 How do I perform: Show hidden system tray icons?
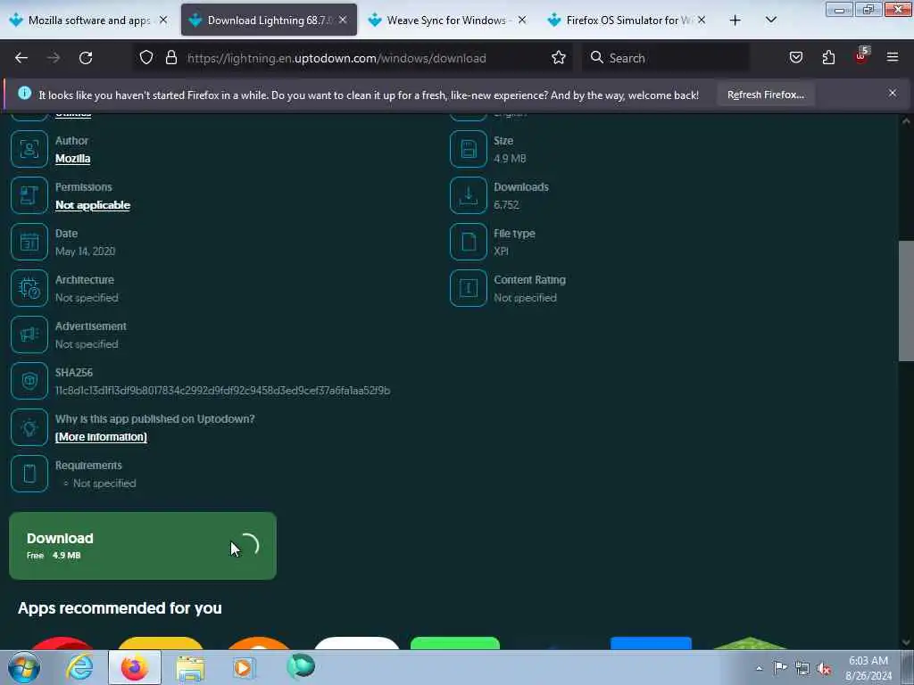(759, 668)
